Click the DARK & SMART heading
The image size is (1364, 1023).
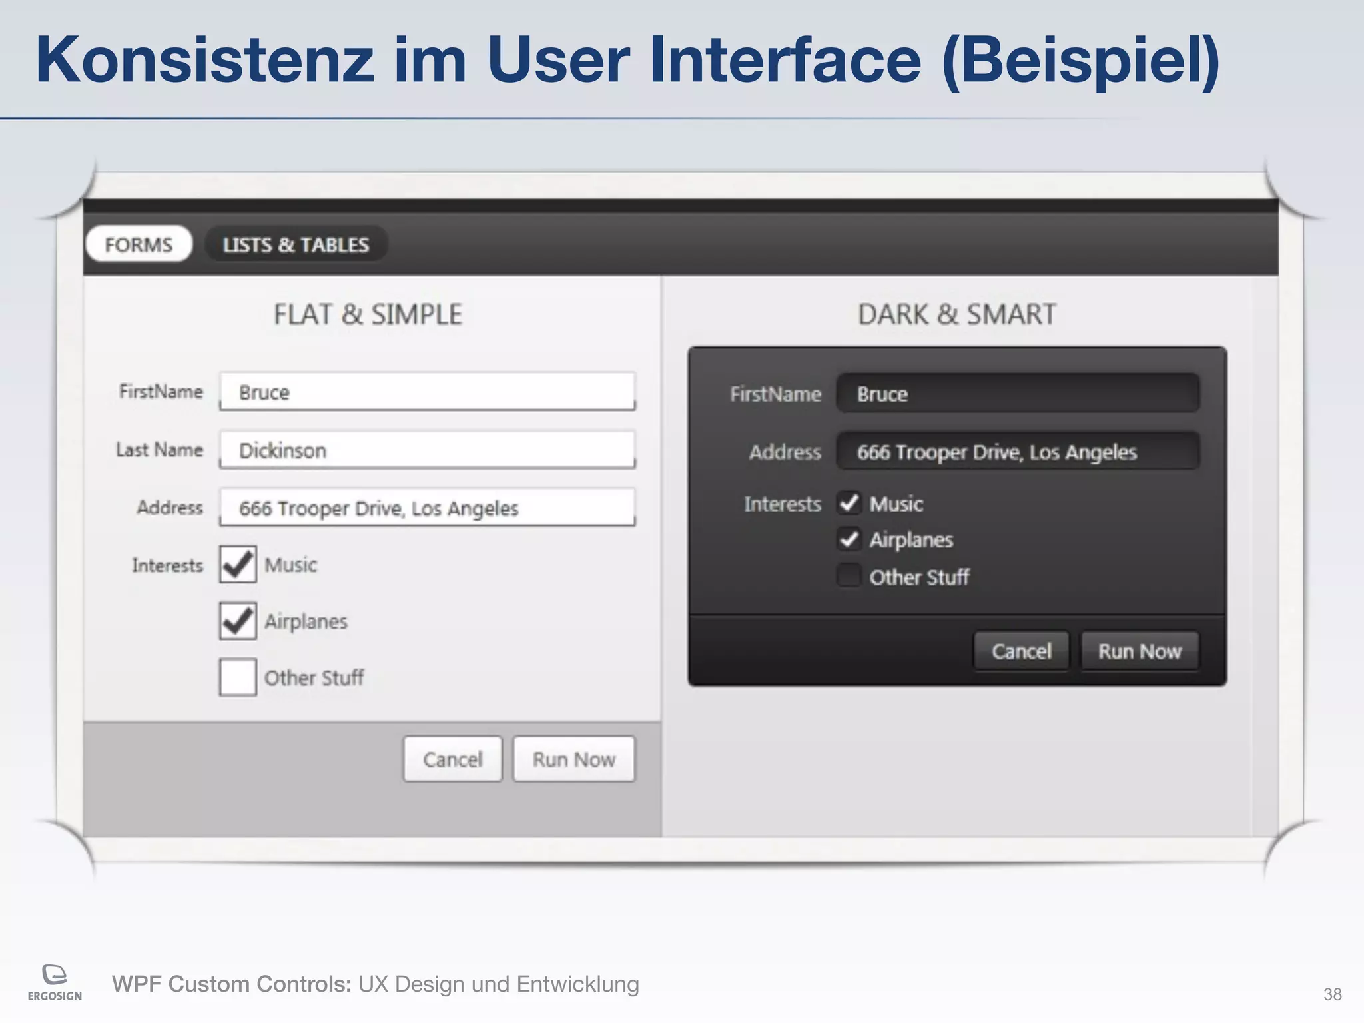coord(957,314)
